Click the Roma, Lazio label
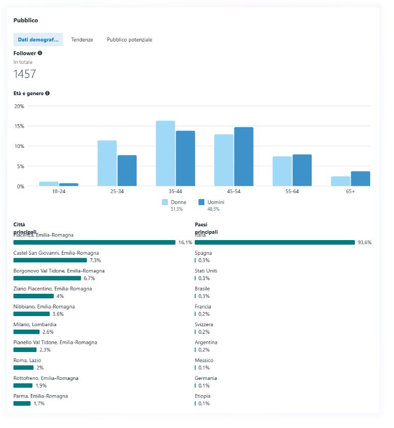Image resolution: width=394 pixels, height=428 pixels. coord(27,360)
